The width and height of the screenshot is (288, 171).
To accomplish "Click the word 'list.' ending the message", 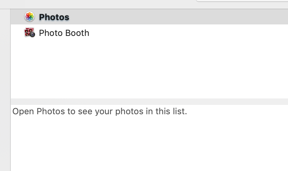I will click(180, 111).
